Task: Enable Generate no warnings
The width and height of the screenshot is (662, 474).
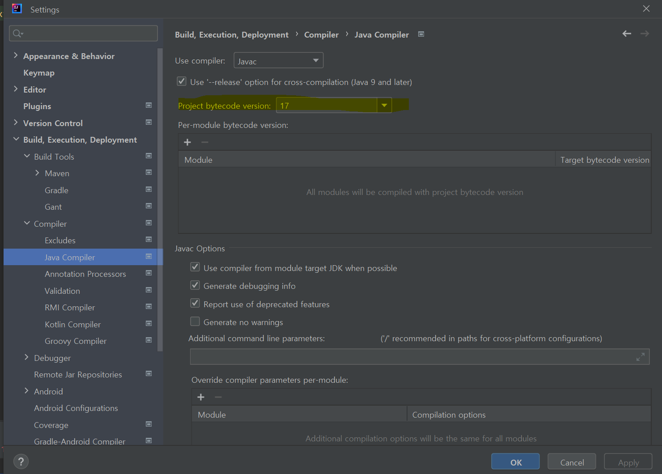Action: [x=195, y=322]
